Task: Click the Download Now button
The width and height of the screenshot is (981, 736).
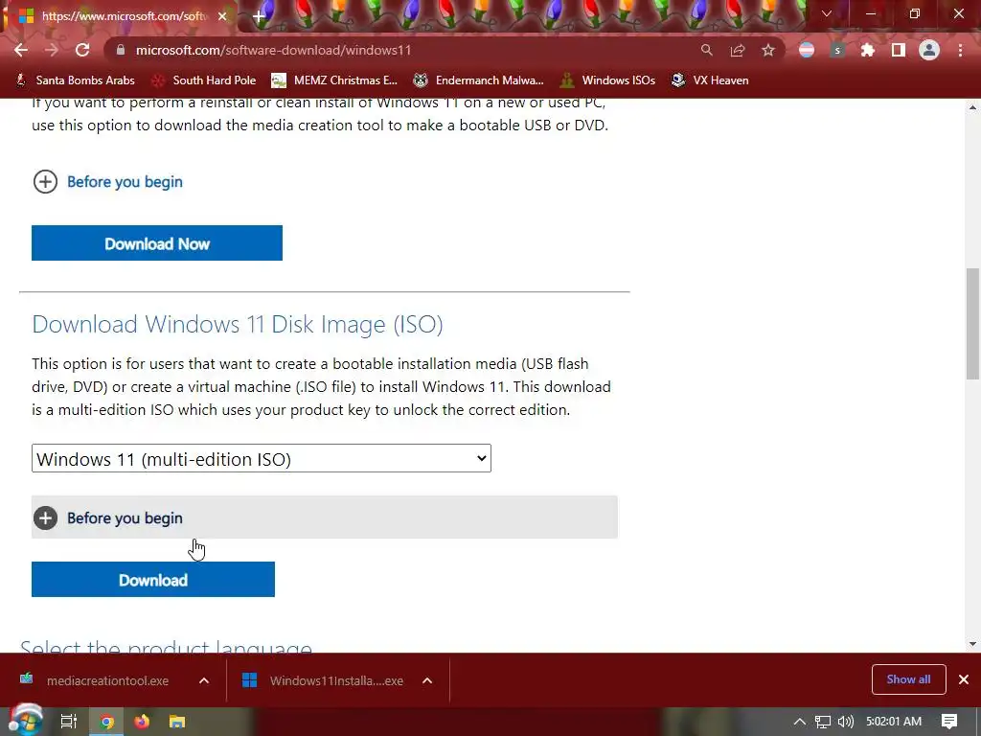Action: point(157,242)
